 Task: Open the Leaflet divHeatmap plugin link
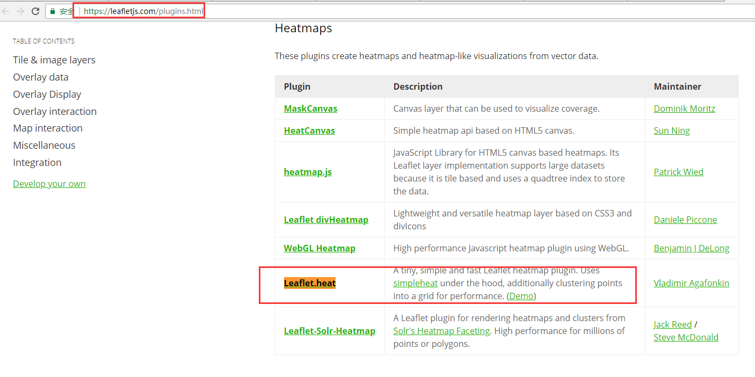pos(326,220)
